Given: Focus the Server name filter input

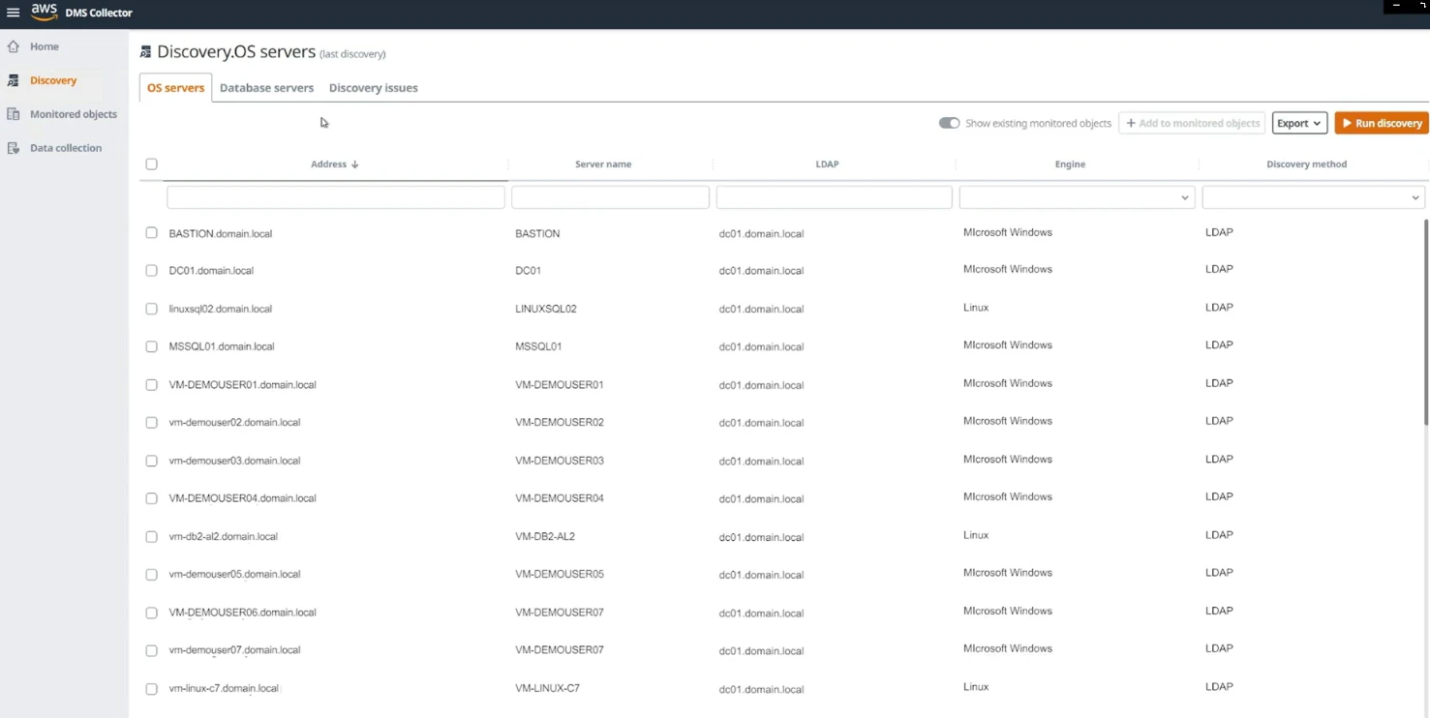Looking at the screenshot, I should (610, 197).
